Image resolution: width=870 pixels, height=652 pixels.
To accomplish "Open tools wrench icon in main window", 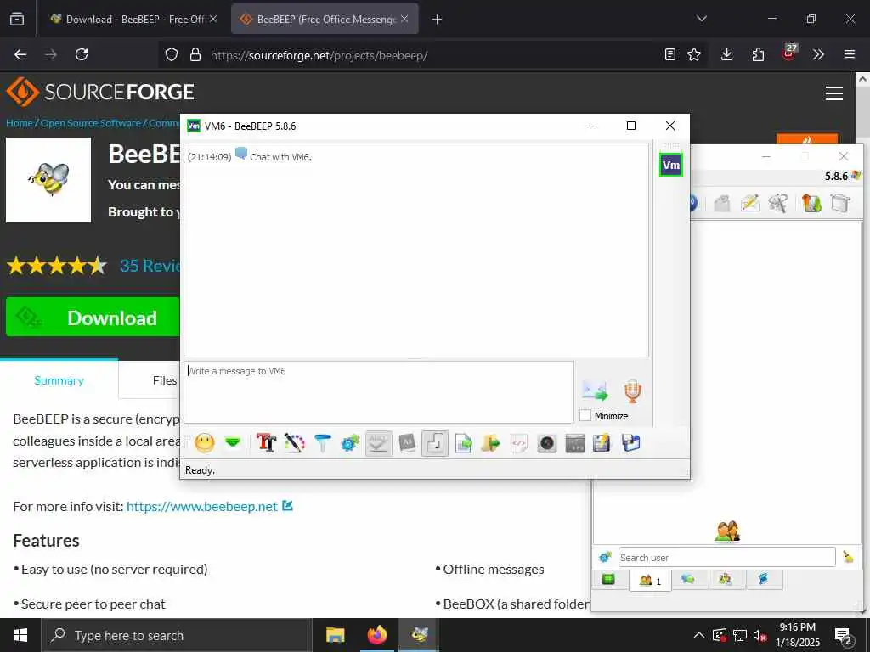I will pos(778,203).
